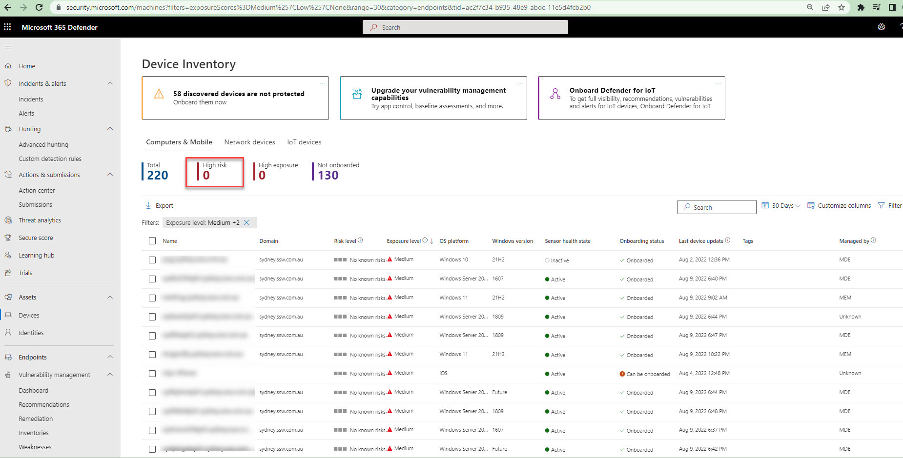Open Advanced hunting in sidebar

tap(43, 144)
